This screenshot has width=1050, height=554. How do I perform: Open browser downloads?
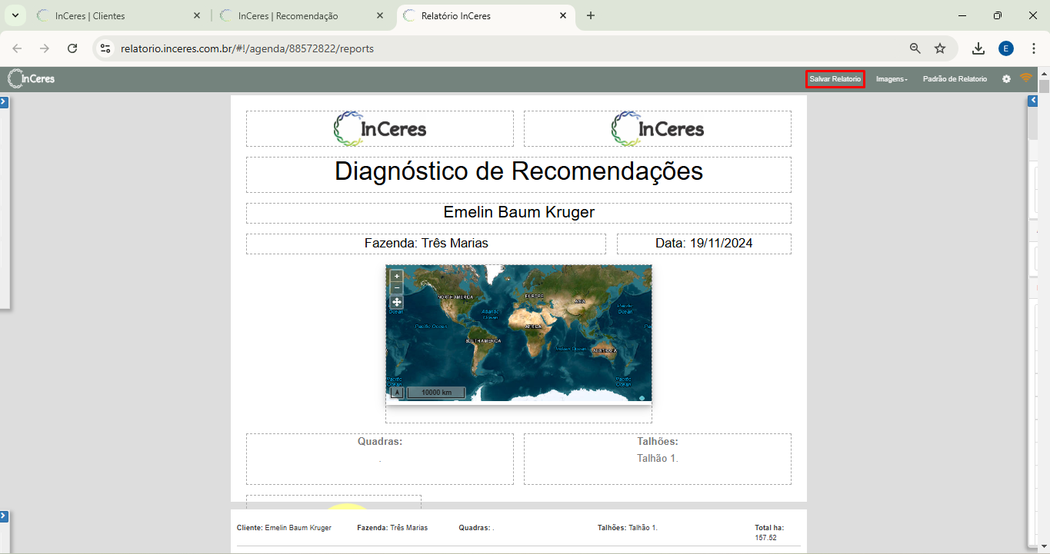pos(978,48)
